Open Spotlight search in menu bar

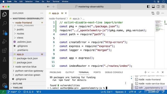[154, 2]
